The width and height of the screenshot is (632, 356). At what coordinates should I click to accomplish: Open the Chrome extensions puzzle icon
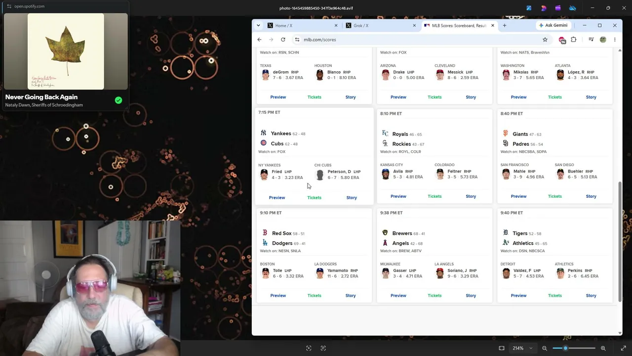[x=574, y=40]
